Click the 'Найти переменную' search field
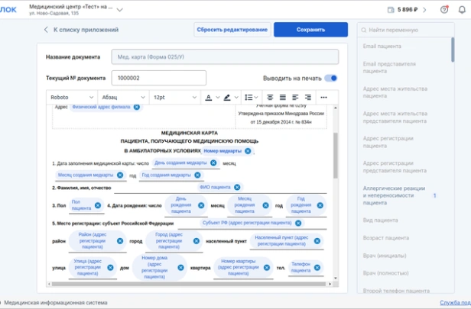The height and width of the screenshot is (309, 471). tap(405, 30)
